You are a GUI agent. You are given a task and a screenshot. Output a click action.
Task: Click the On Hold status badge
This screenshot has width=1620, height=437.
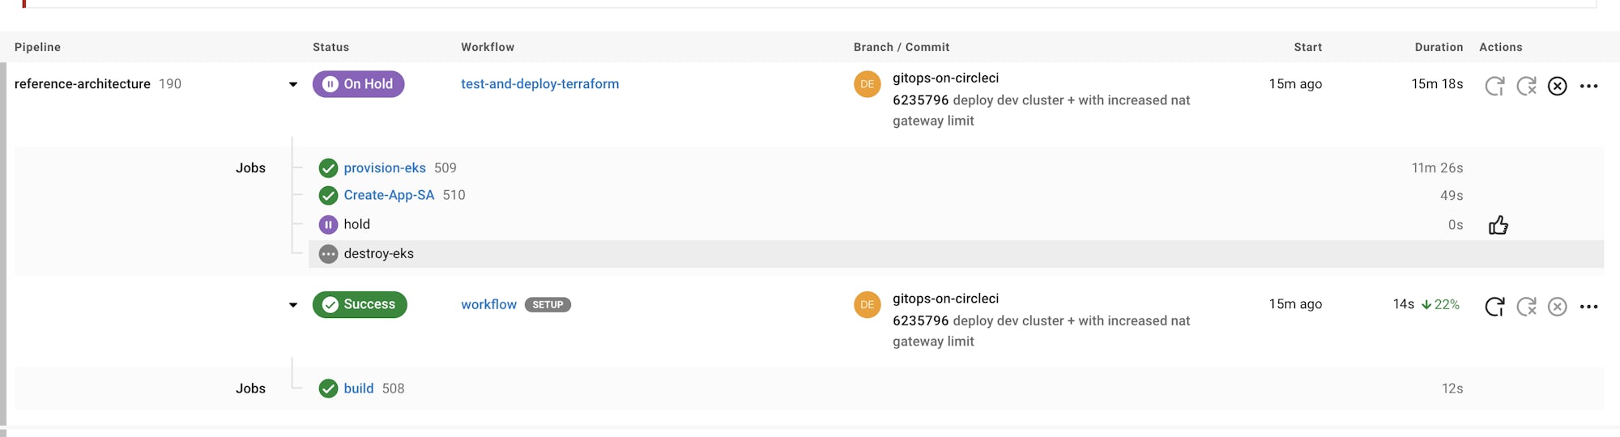pyautogui.click(x=358, y=84)
